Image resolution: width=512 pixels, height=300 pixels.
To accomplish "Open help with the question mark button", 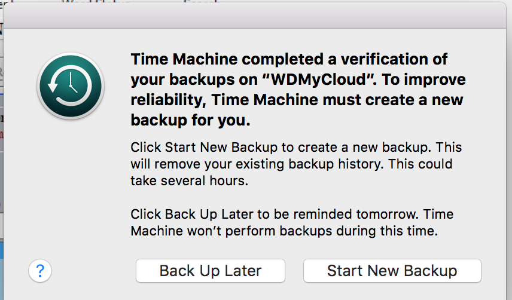I will click(x=40, y=271).
